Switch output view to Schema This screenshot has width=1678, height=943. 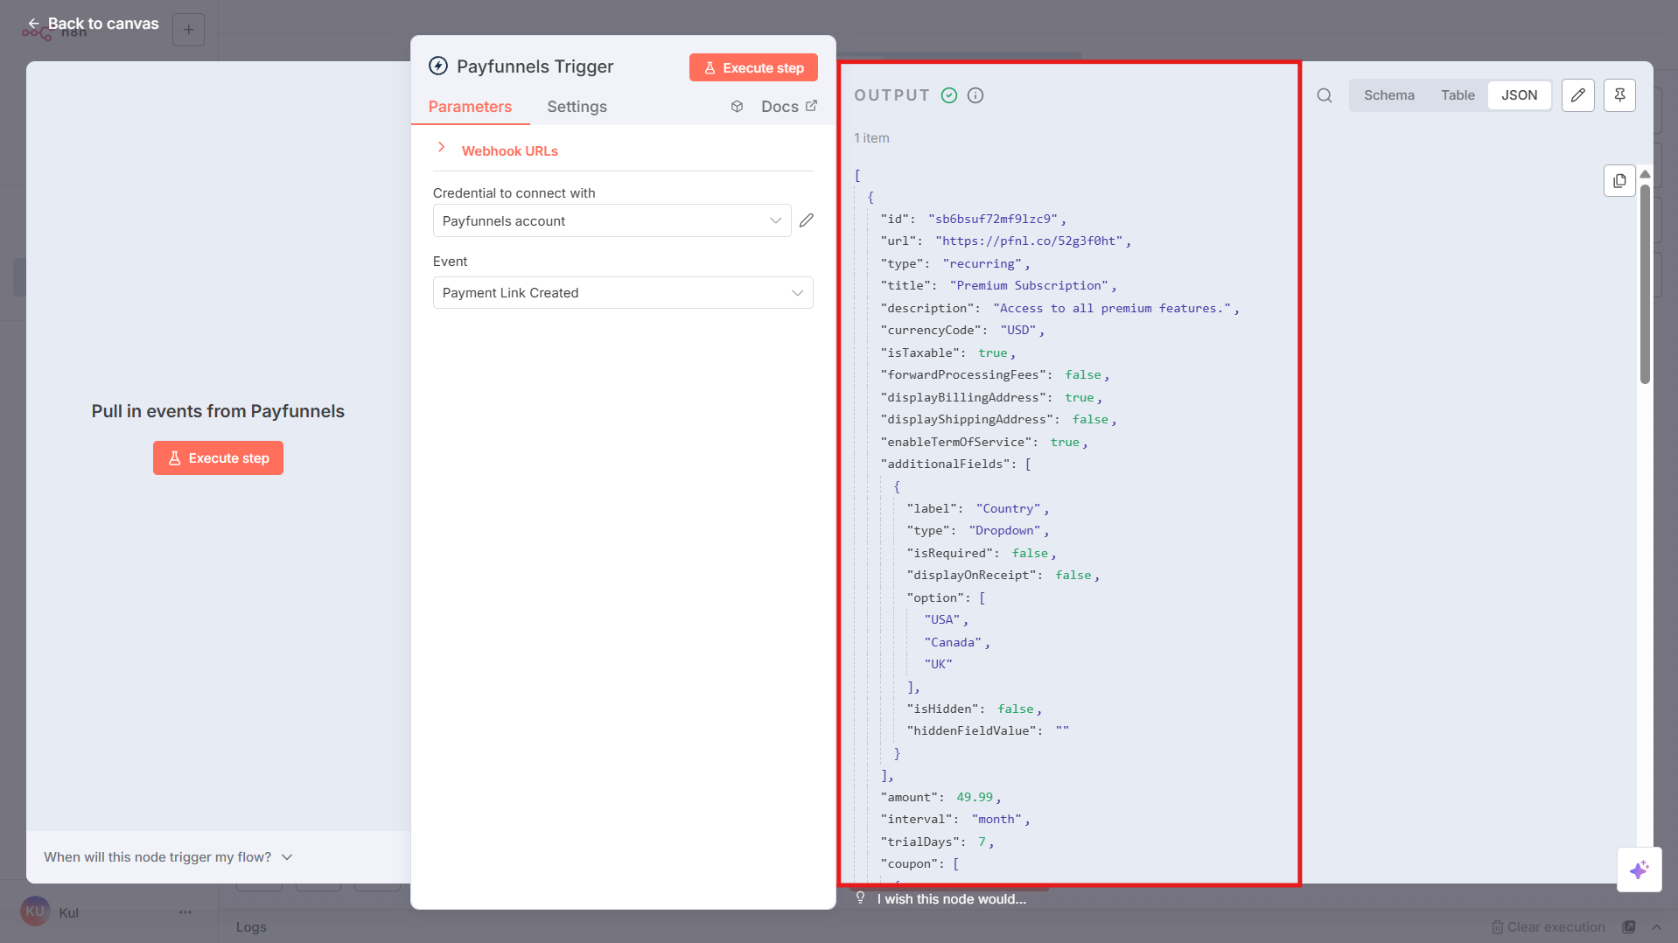[1388, 95]
